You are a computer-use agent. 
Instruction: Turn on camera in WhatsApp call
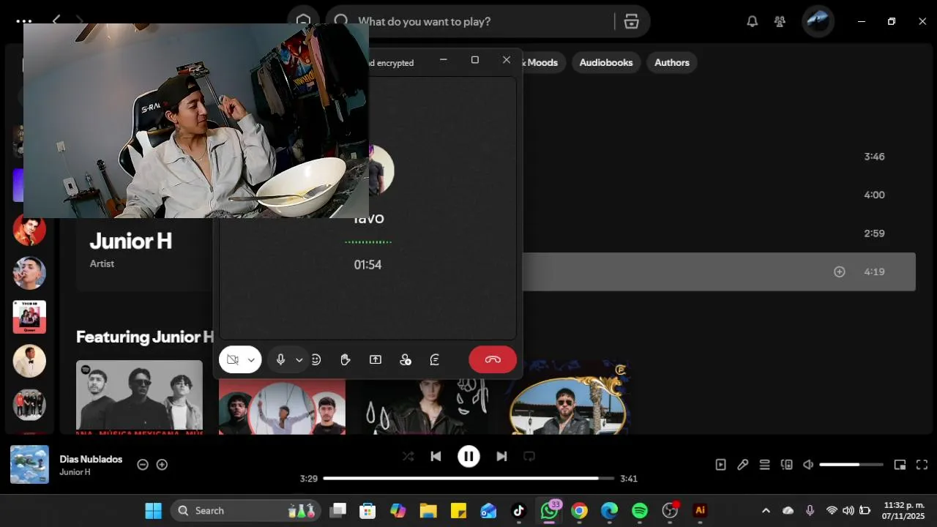(233, 359)
